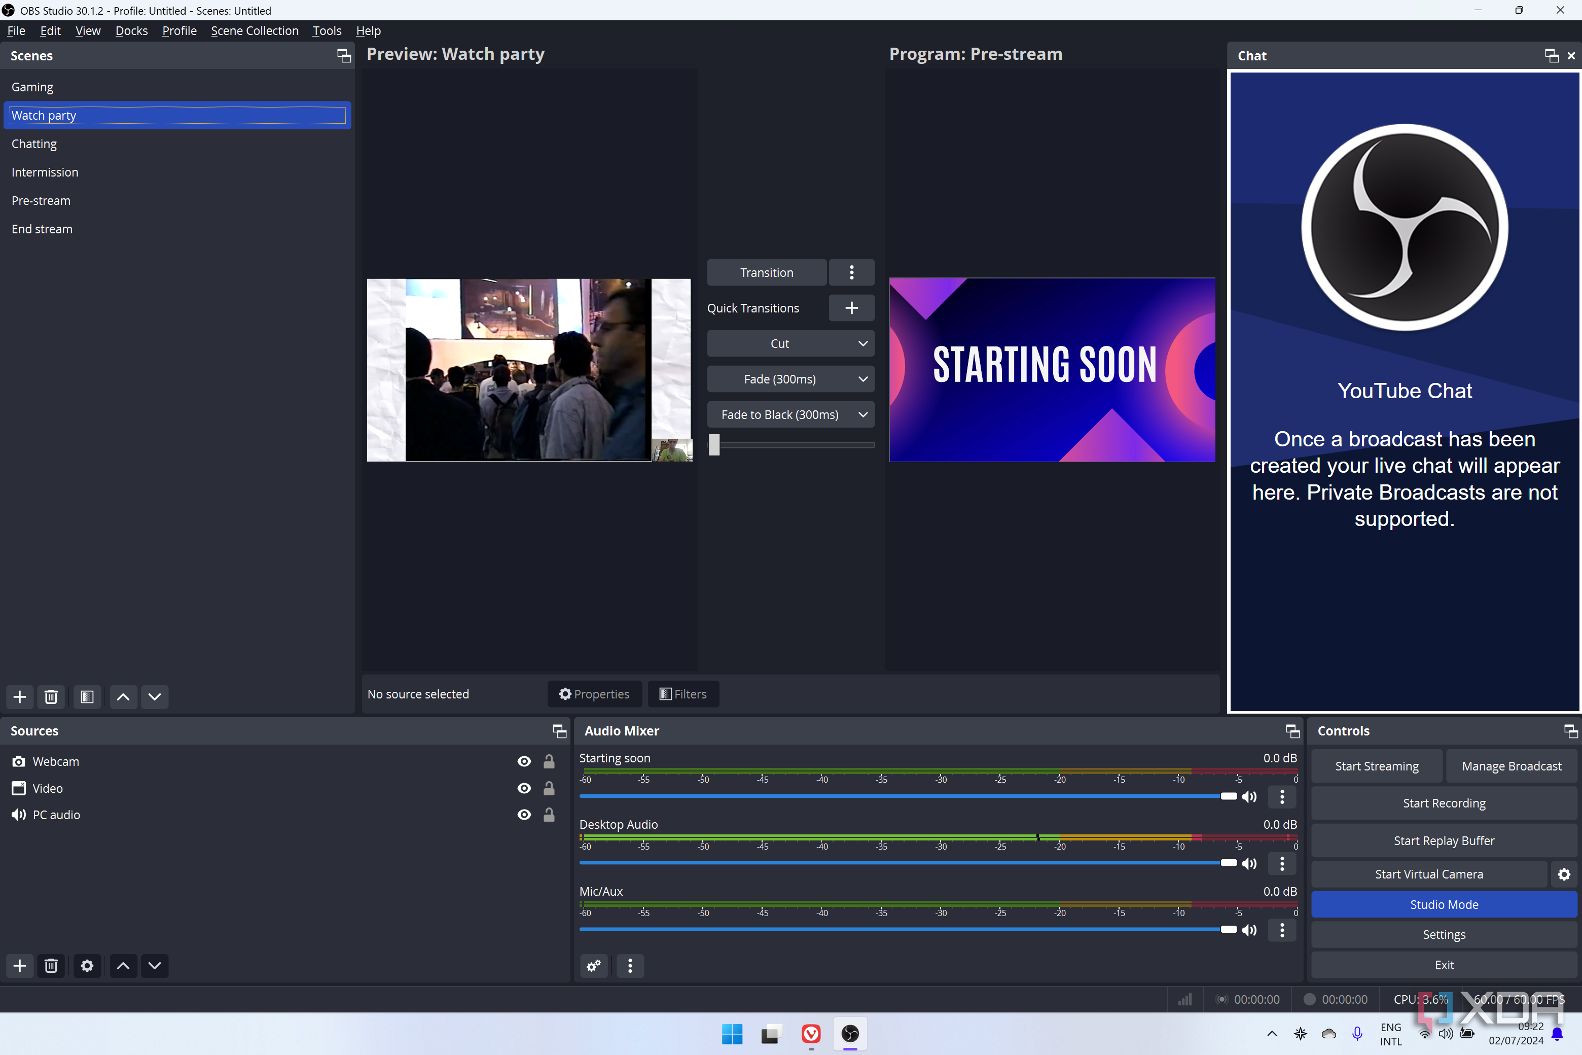
Task: Mute the Starting soon audio track
Action: [1250, 797]
